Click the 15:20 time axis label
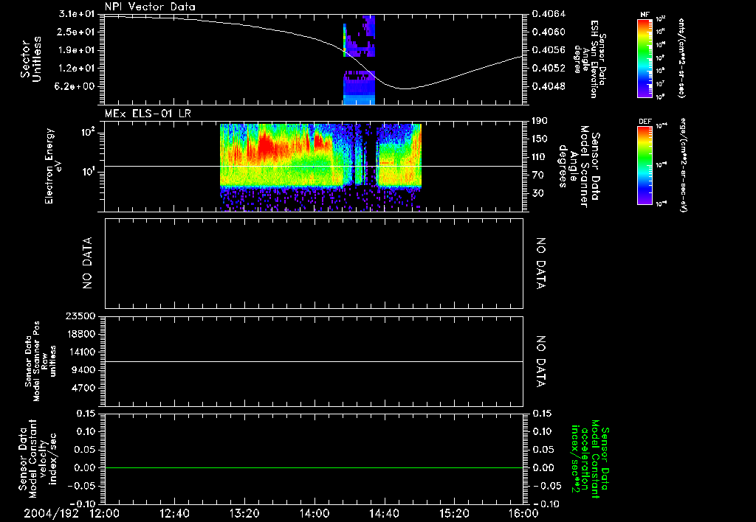Screen dimensions: 756x522 pyautogui.click(x=454, y=514)
